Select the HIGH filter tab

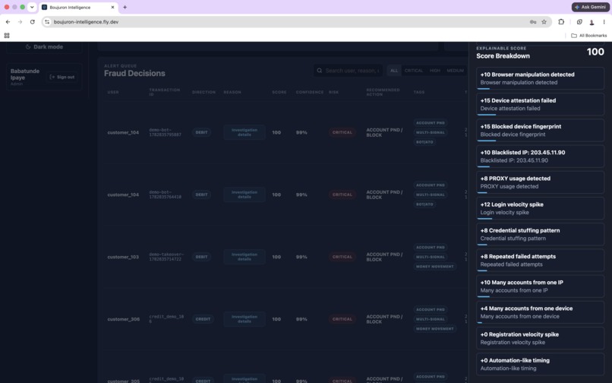coord(435,71)
